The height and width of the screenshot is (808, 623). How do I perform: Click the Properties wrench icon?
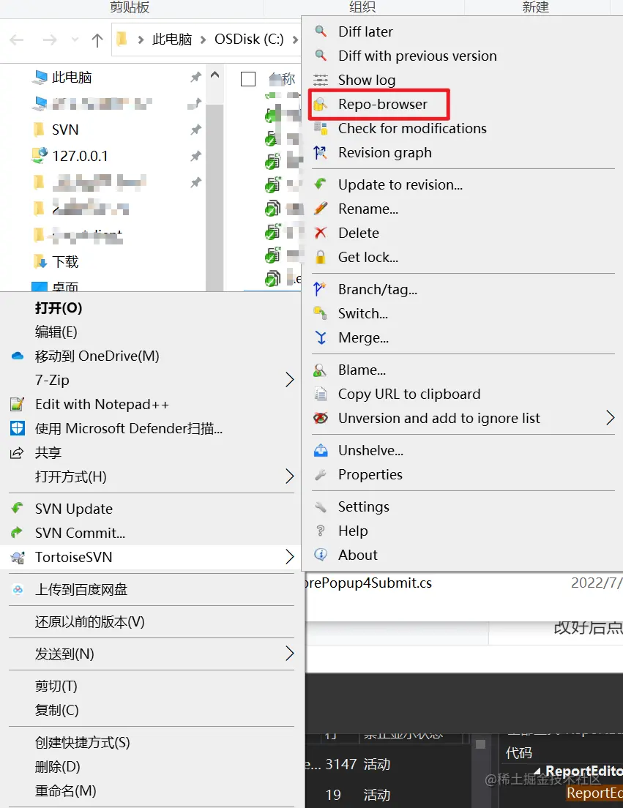[x=321, y=474]
